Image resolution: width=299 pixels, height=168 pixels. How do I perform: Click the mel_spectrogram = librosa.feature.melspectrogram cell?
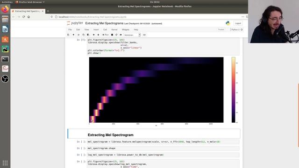(163, 142)
